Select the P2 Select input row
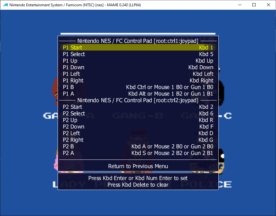Screen dimensions: 276x216 pos(138,113)
